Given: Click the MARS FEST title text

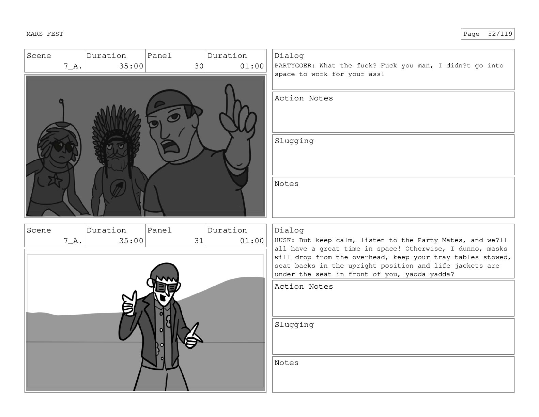Looking at the screenshot, I should tap(45, 34).
